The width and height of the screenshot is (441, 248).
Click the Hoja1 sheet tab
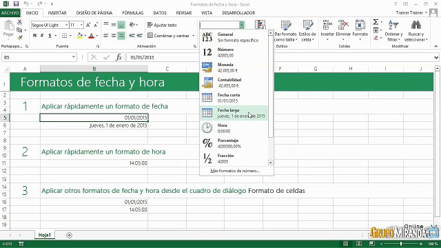tap(45, 235)
